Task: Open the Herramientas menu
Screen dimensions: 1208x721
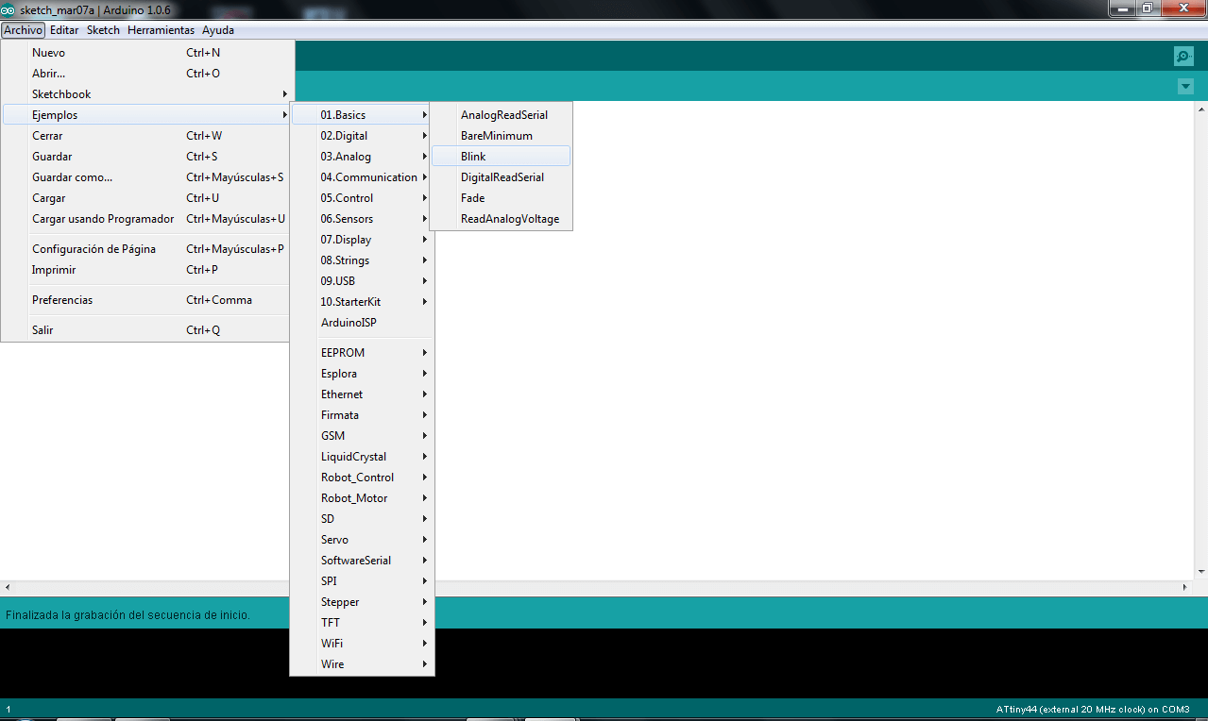Action: 161,30
